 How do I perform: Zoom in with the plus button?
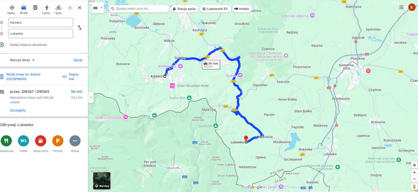(x=414, y=172)
